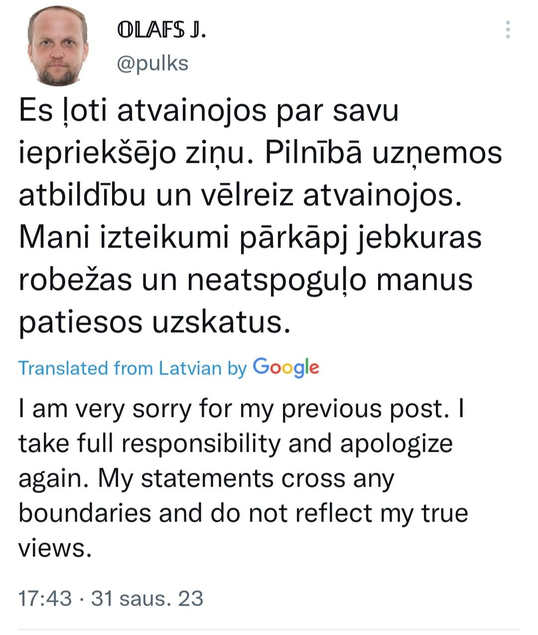Viewport: 538px width, 635px height.
Task: Click the line "boundaries and do not reflect my true"
Action: (243, 513)
